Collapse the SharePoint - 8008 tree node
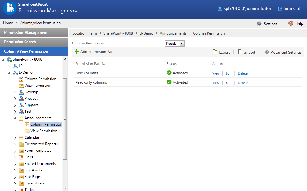Image resolution: width=307 pixels, height=191 pixels. tap(3, 60)
